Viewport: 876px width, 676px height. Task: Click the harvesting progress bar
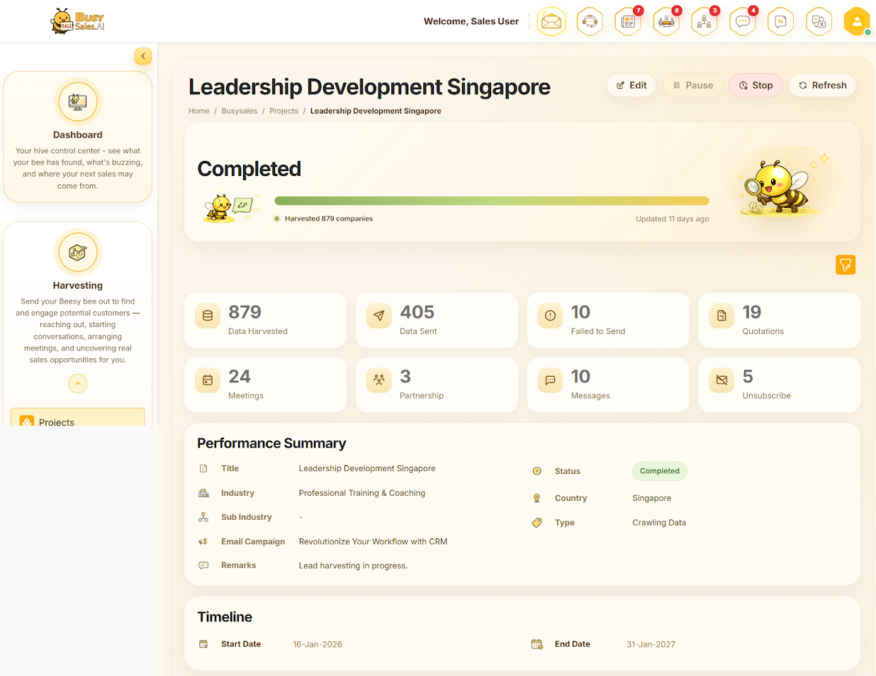492,201
